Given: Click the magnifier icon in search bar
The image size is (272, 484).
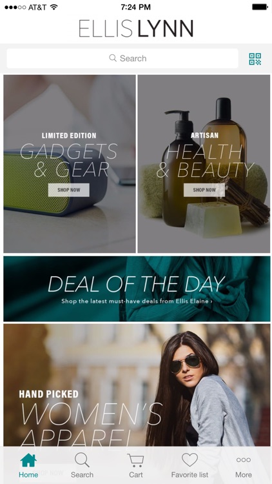Looking at the screenshot, I should tap(113, 58).
